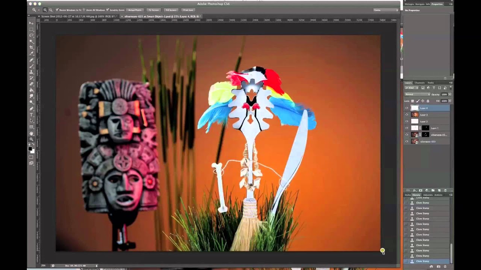This screenshot has width=481, height=270.
Task: Hide Layer 1 using eye icon
Action: [407, 128]
